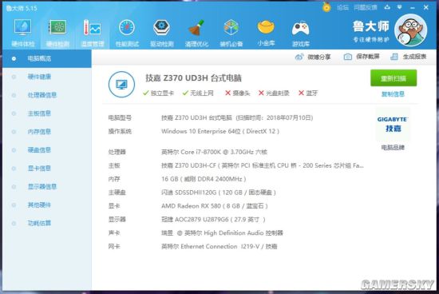Open the 驱动检测 driver detection icon
This screenshot has height=294, width=439.
pyautogui.click(x=162, y=33)
